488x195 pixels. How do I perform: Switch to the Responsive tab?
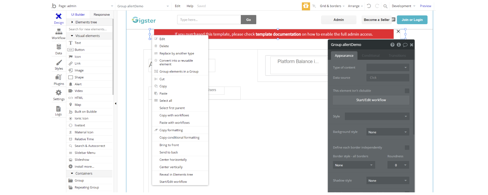[102, 15]
